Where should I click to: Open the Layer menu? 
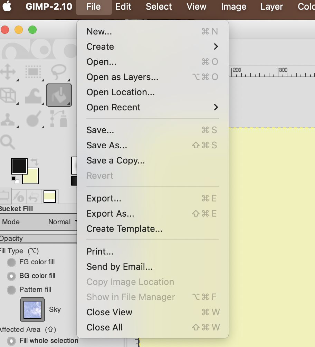(x=272, y=7)
